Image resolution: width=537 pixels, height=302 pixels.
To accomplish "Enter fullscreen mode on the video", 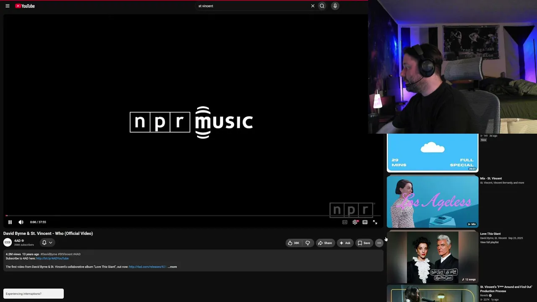I will (x=375, y=222).
